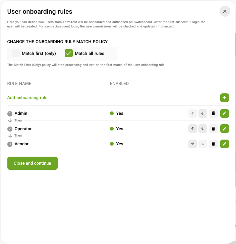
Task: Delete the Vendor onboarding rule
Action: point(213,144)
